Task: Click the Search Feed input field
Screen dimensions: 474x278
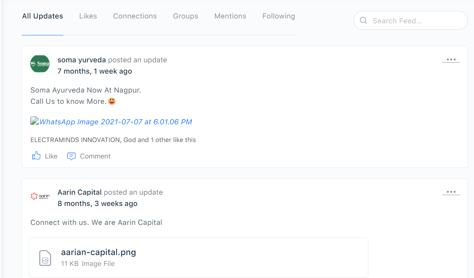Action: tap(415, 21)
